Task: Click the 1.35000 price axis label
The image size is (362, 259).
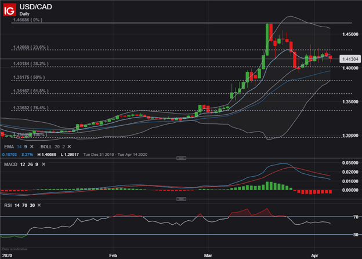Action: (350, 102)
